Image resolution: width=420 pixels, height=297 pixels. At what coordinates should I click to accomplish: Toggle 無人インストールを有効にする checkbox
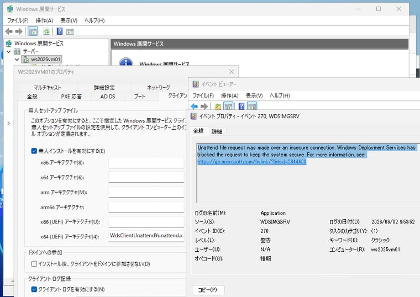coord(34,151)
